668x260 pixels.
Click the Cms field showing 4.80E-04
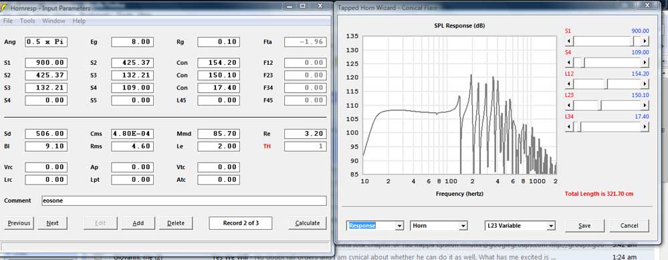132,134
